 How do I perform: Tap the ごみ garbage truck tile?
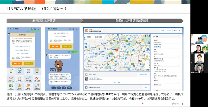point(11,87)
